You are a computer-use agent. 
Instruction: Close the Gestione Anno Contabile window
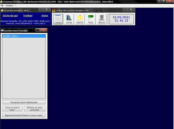(x=43, y=30)
